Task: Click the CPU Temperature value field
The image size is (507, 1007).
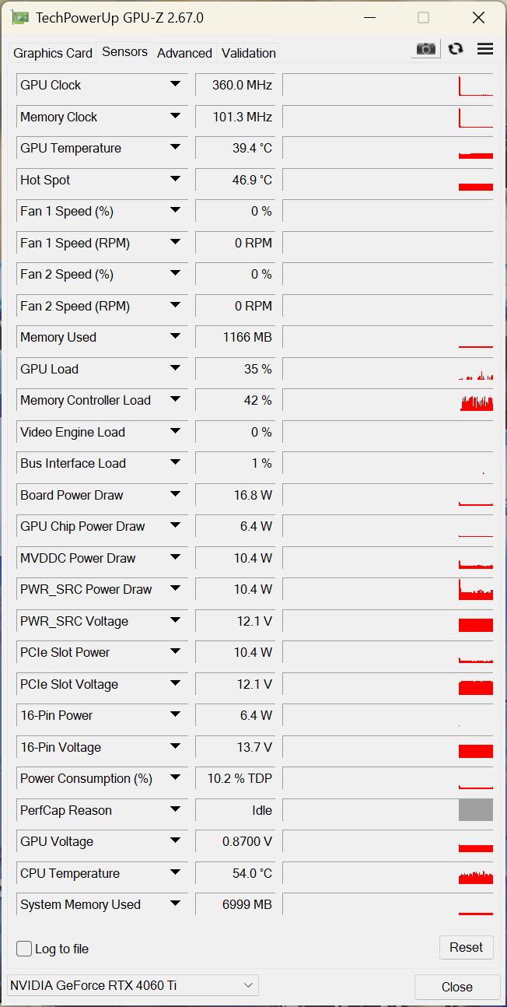Action: tap(234, 873)
